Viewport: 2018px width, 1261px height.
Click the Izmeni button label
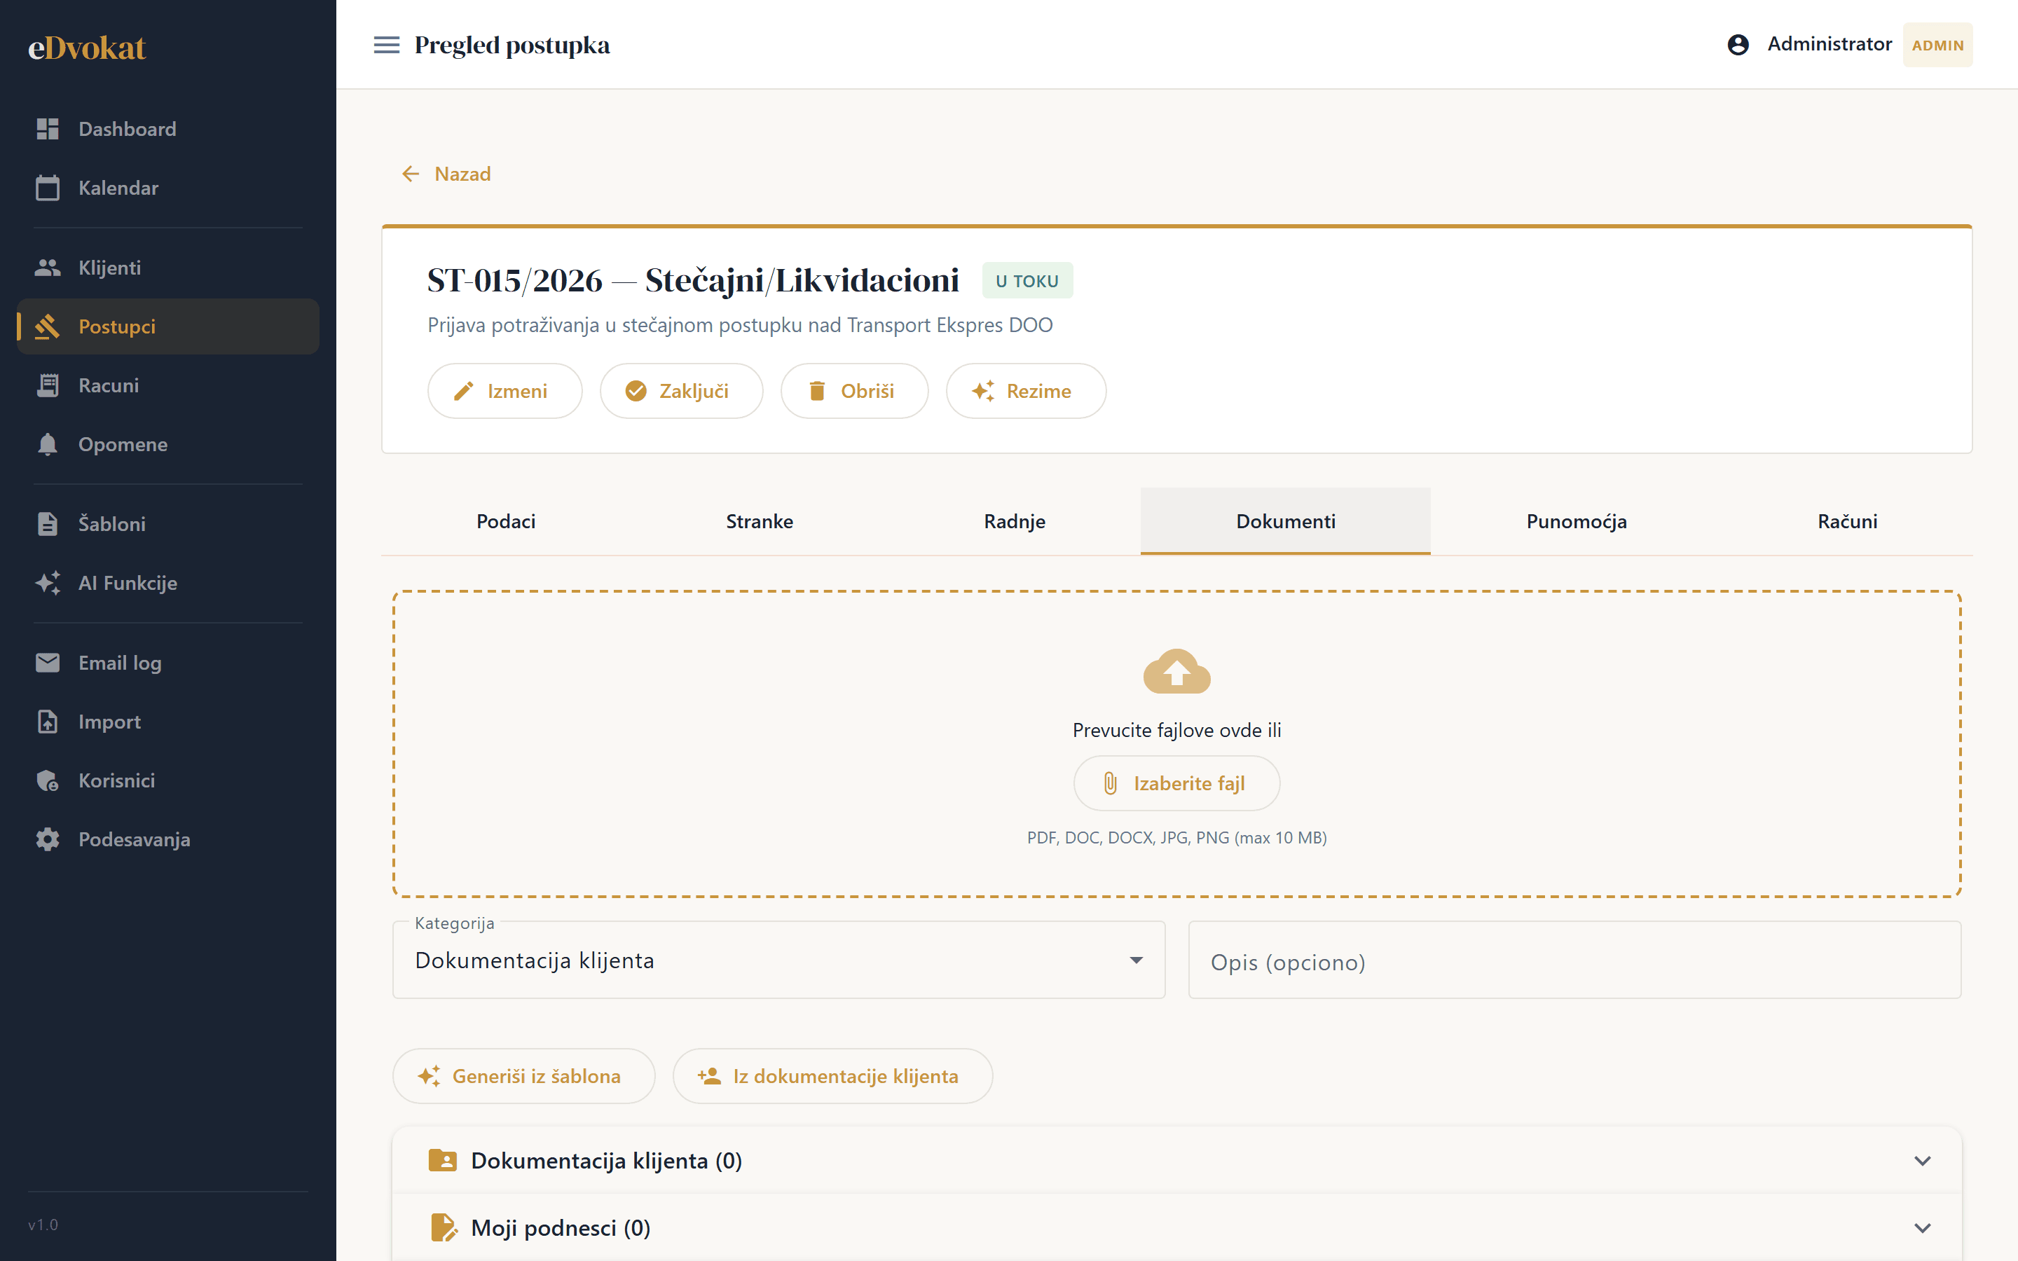[x=517, y=391]
